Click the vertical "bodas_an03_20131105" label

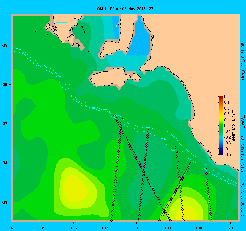point(243,63)
